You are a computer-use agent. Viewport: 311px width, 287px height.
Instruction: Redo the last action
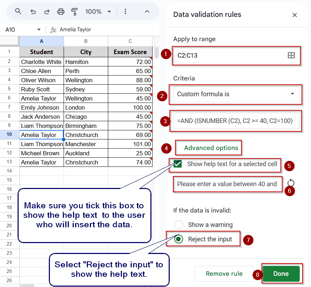click(47, 12)
